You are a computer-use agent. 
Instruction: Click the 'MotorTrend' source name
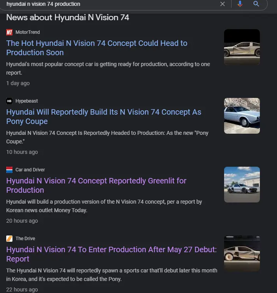[28, 32]
